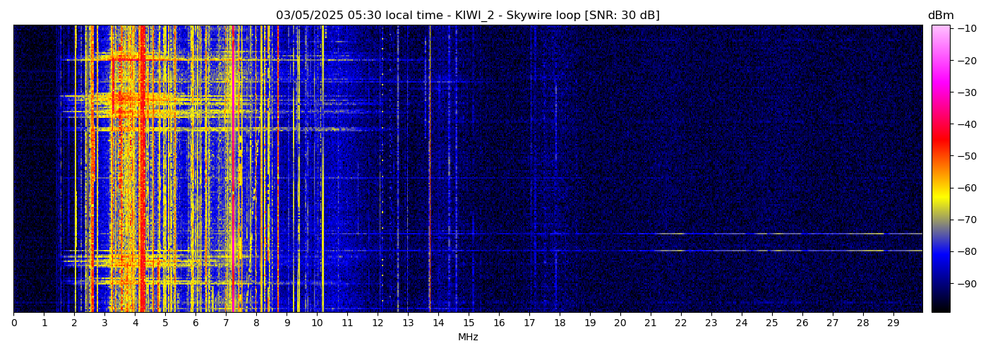Click the 29 MHz tick label
The height and width of the screenshot is (353, 988).
[x=893, y=323]
